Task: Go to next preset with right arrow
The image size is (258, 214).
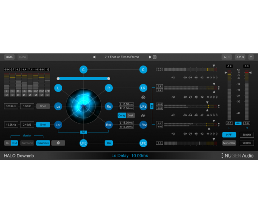Action: point(150,57)
